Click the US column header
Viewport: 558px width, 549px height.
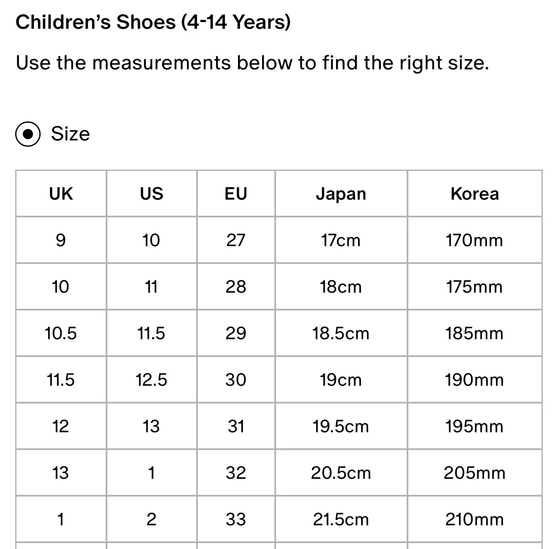coord(151,194)
